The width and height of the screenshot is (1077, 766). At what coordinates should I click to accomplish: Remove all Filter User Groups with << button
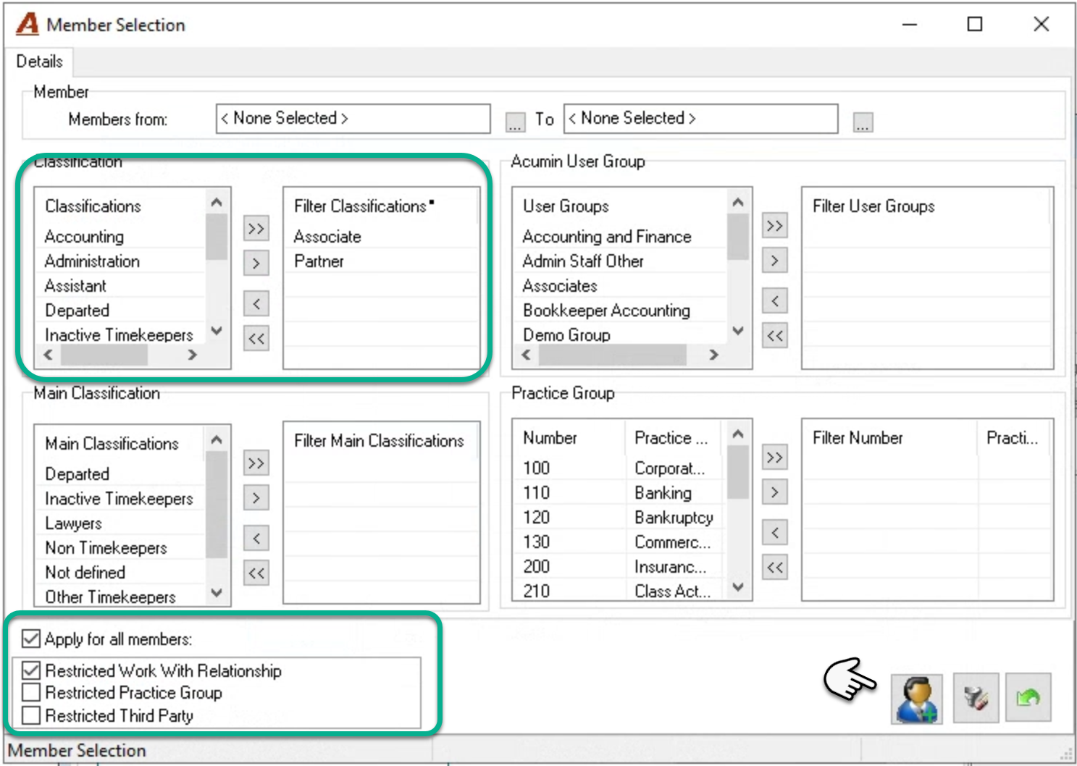coord(775,335)
